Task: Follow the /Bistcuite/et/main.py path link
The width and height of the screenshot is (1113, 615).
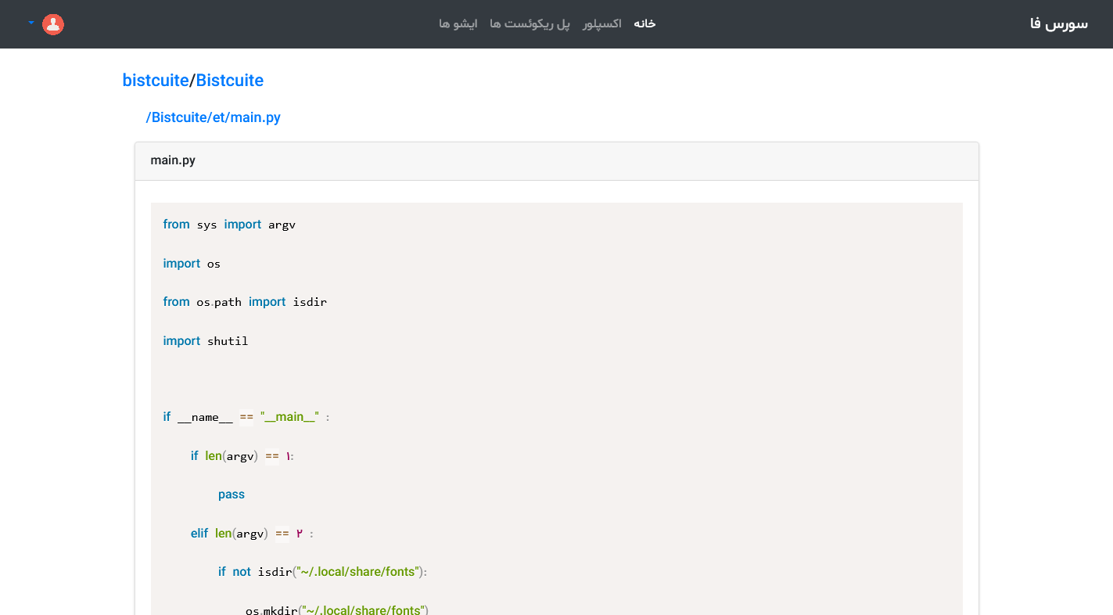Action: click(213, 117)
